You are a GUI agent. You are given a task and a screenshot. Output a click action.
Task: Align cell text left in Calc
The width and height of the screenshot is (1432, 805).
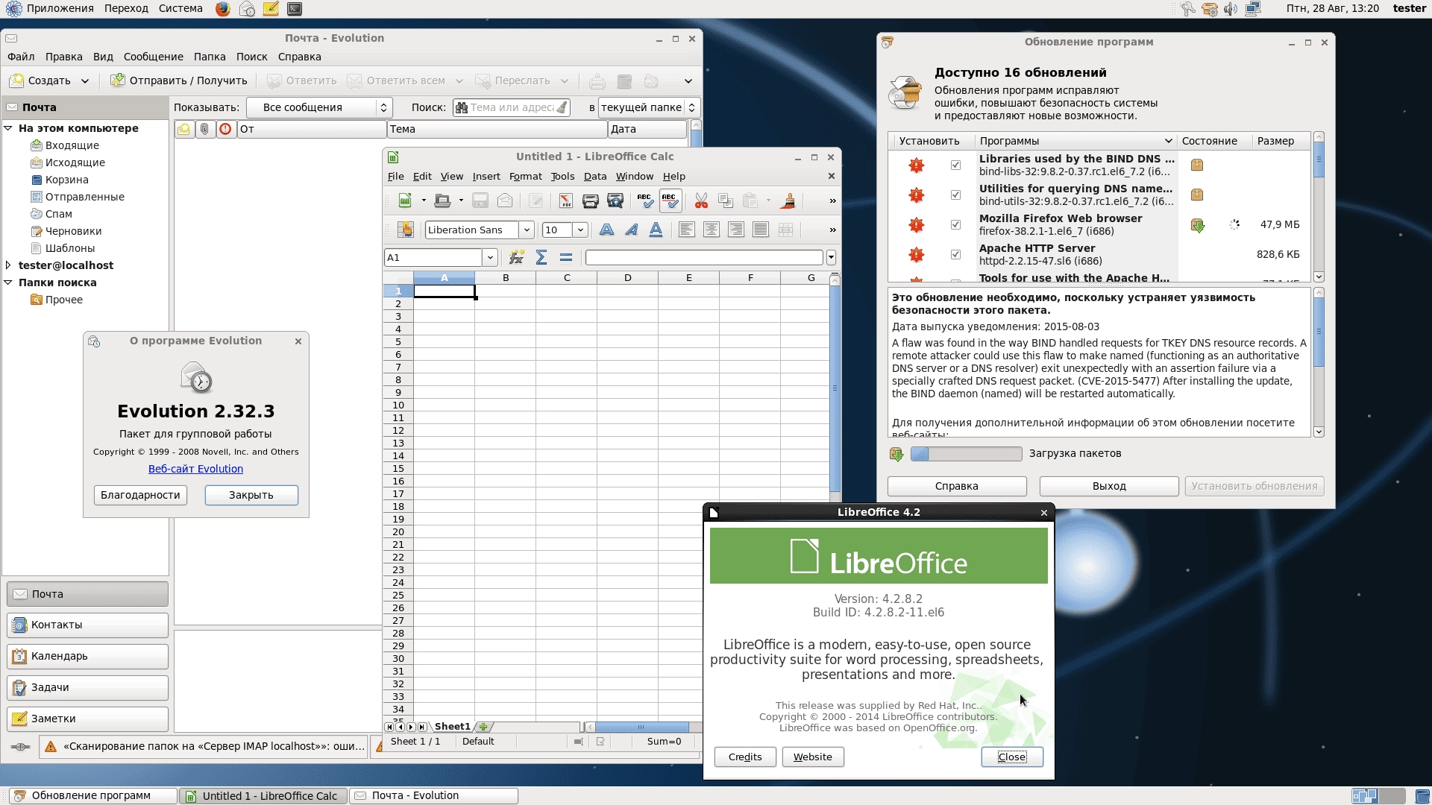click(x=687, y=230)
